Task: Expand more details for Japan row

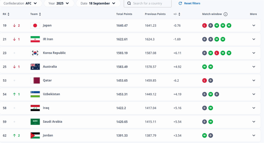Action: point(254,26)
